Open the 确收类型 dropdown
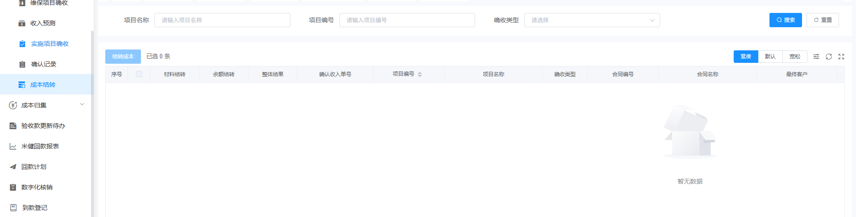Viewport: 856px width, 217px height. point(591,20)
